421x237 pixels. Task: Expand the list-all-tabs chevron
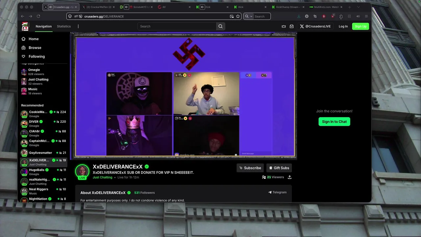point(359,7)
